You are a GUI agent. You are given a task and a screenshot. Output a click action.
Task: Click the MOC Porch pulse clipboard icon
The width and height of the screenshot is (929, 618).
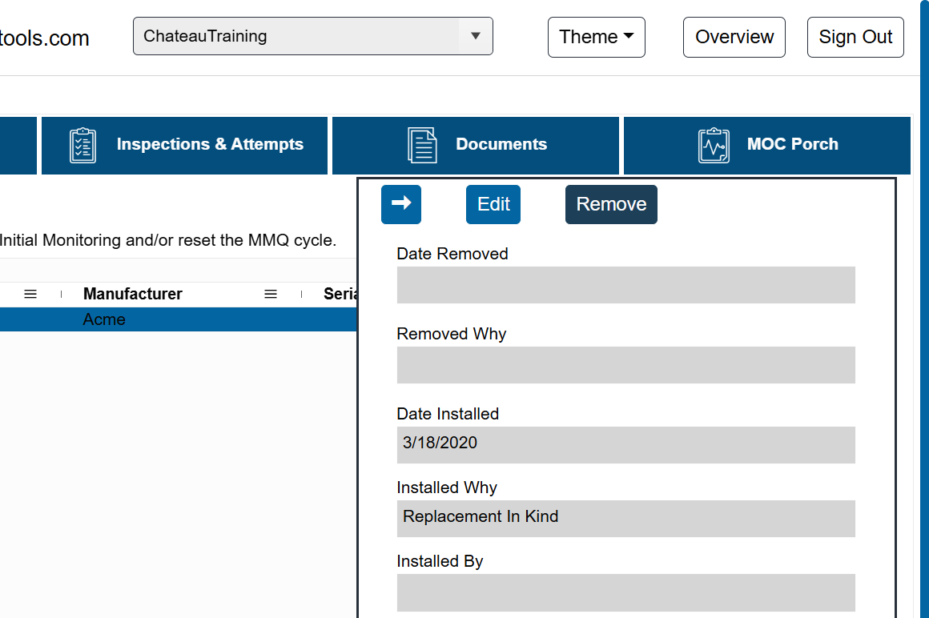point(714,145)
